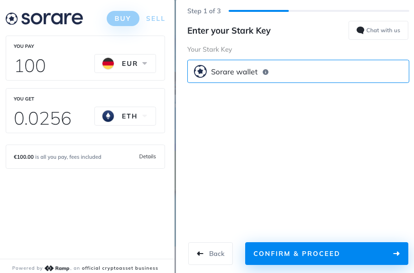Viewport: 414px width, 273px height.
Task: Click the right arrow on Confirm & Proceed
Action: tap(396, 254)
